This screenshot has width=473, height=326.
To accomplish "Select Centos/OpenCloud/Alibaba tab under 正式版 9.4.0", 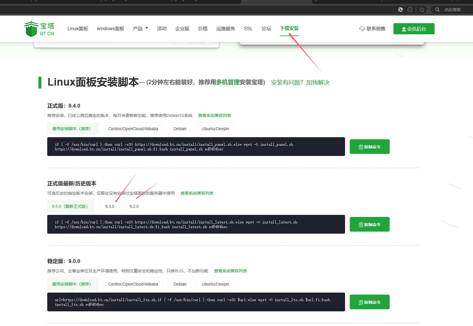I will (x=133, y=128).
